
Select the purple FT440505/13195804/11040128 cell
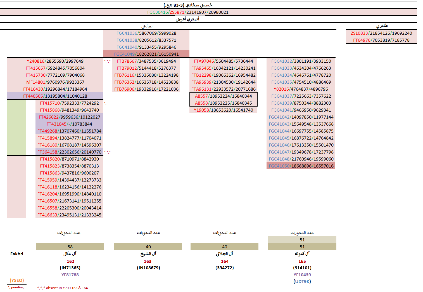pyautogui.click(x=55, y=96)
